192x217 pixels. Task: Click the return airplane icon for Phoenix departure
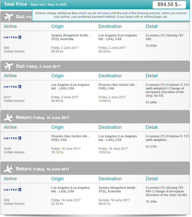tap(9, 117)
